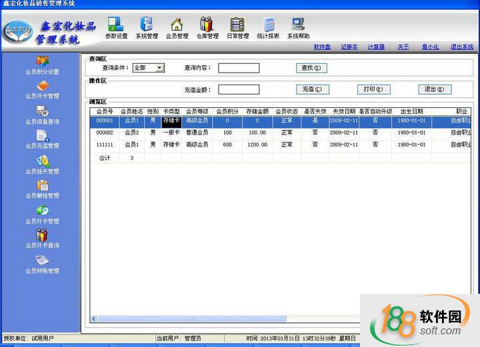480x347 pixels.
Task: Open 会员补卡查询 in the sidebar
Action: (42, 238)
